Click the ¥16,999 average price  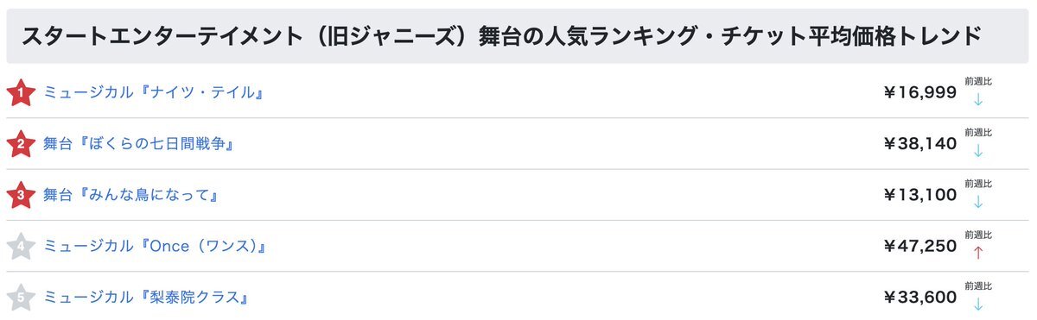click(919, 92)
